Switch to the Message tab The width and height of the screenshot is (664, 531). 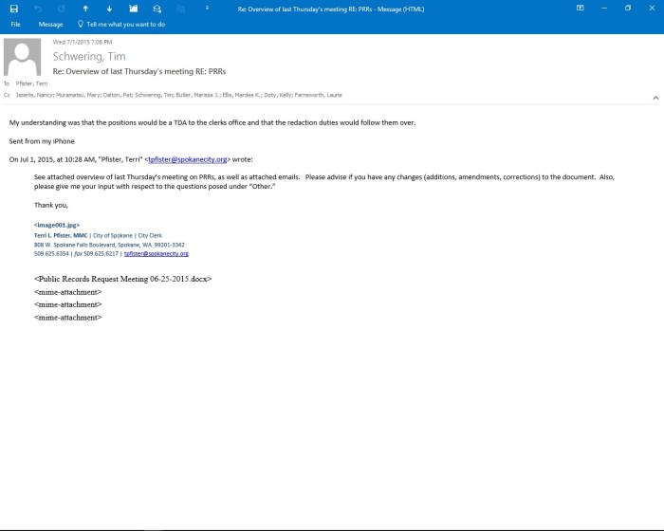click(x=50, y=24)
